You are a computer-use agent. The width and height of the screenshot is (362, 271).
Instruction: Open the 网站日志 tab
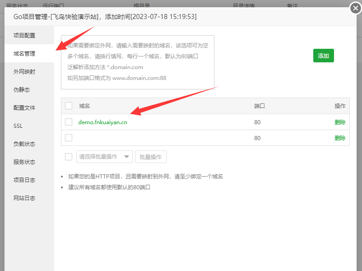[24, 198]
